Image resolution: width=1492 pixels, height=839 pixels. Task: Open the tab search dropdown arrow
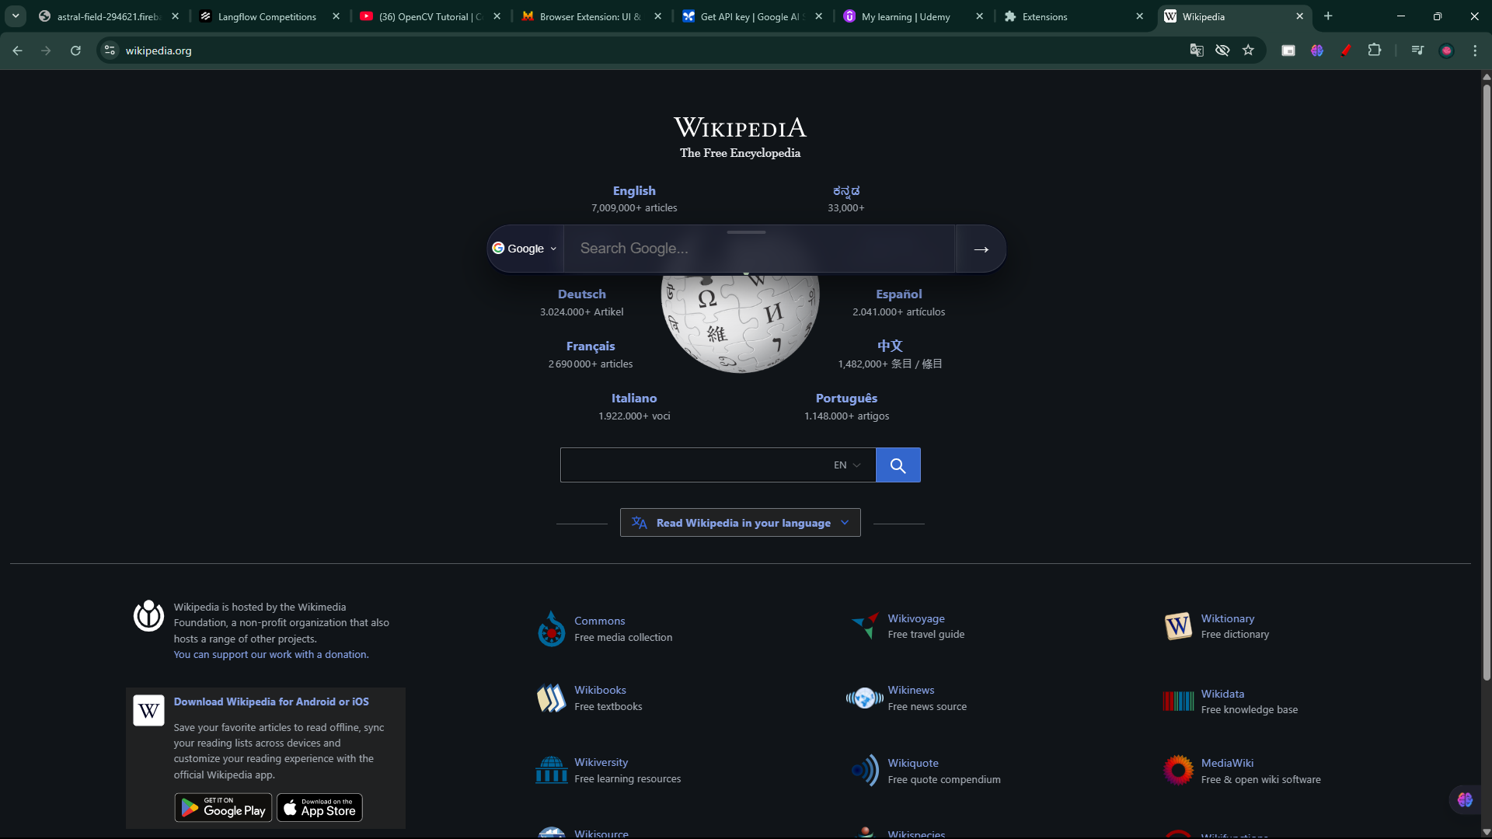[16, 16]
